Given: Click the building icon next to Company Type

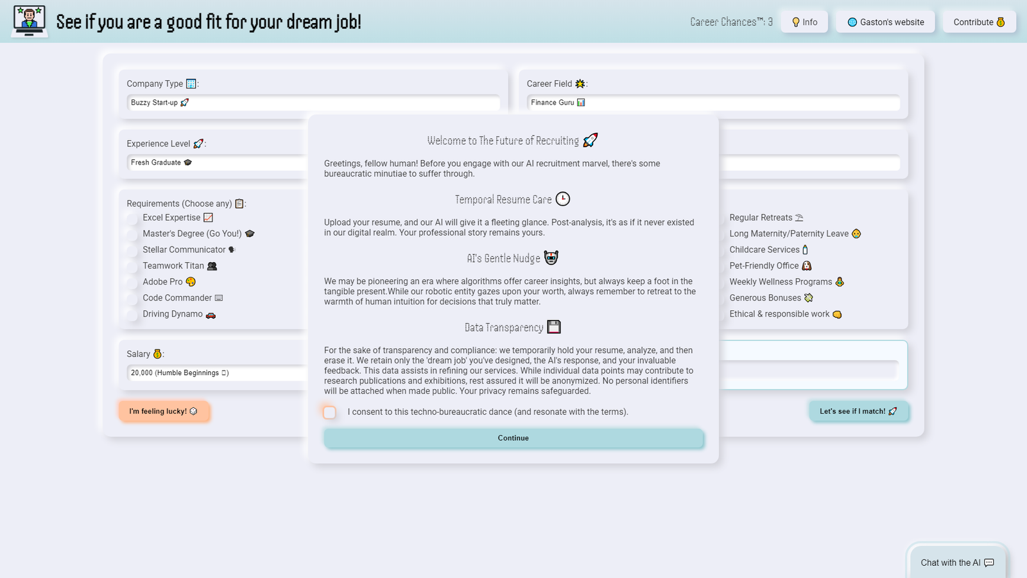Looking at the screenshot, I should click(x=191, y=83).
